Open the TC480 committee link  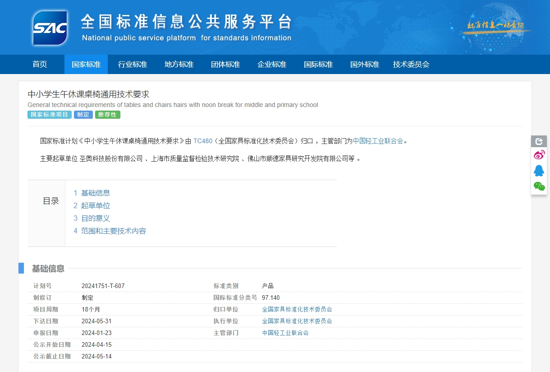pos(202,141)
